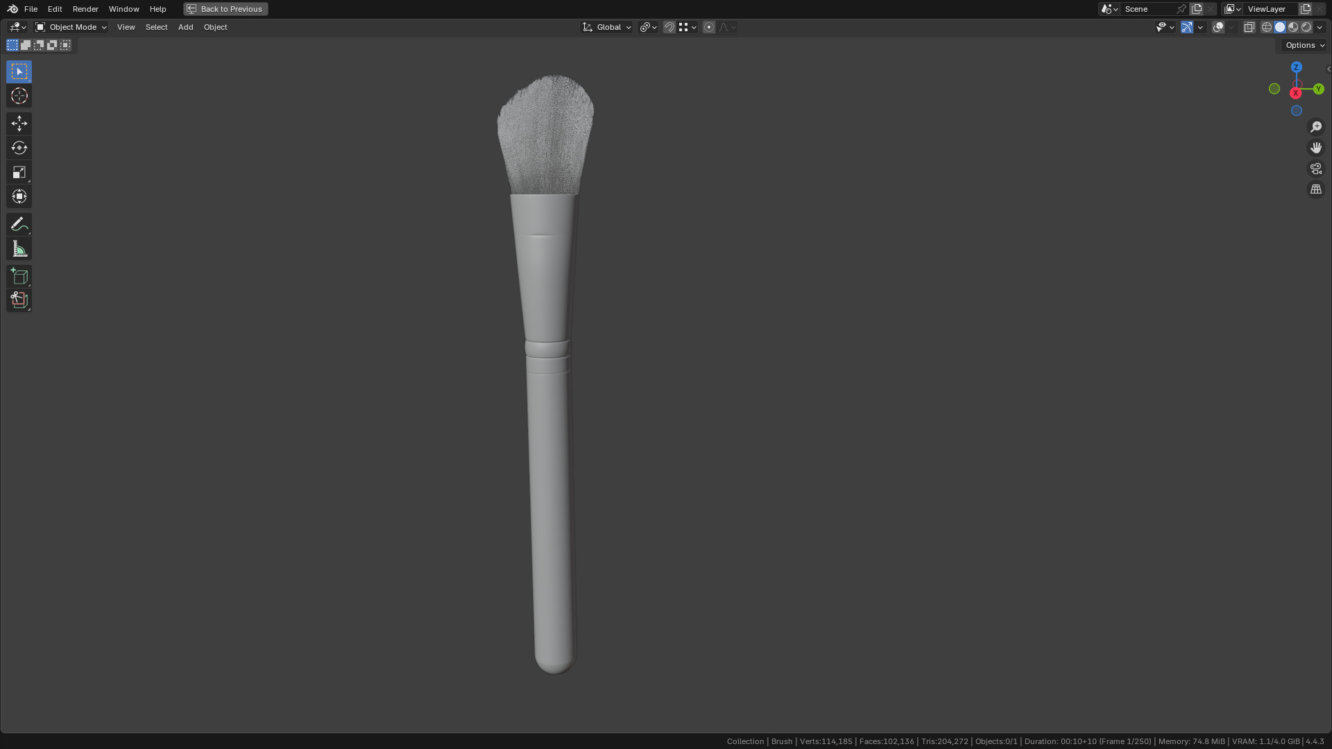Choose the Extend Selection mode icon
This screenshot has height=749, width=1332.
tap(26, 45)
